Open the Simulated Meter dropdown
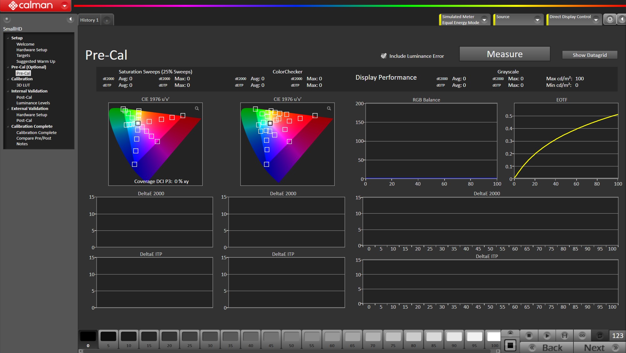This screenshot has width=626, height=353. point(484,20)
